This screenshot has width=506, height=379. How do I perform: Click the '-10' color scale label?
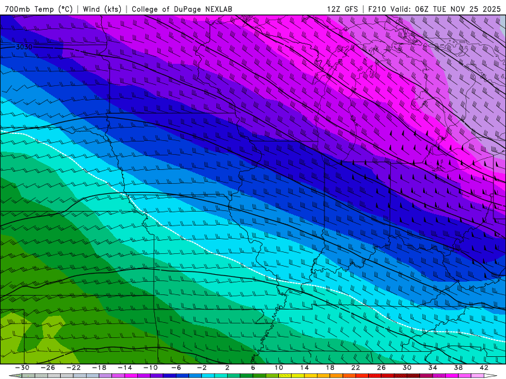(x=151, y=368)
